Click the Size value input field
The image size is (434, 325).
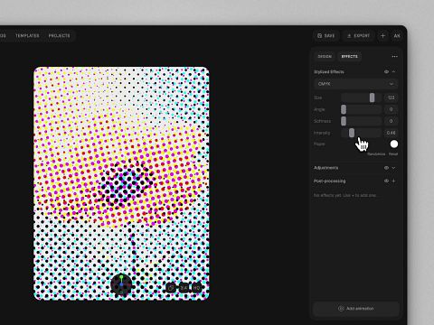[391, 97]
